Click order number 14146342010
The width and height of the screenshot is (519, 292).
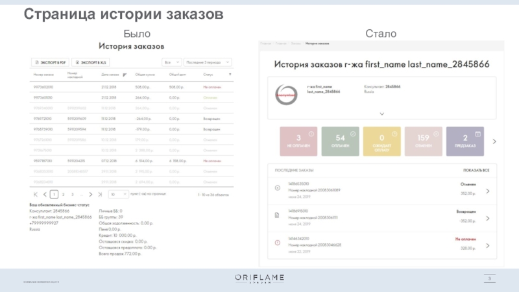[298, 238]
